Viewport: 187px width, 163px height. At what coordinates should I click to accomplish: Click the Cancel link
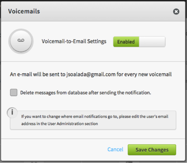point(115,149)
